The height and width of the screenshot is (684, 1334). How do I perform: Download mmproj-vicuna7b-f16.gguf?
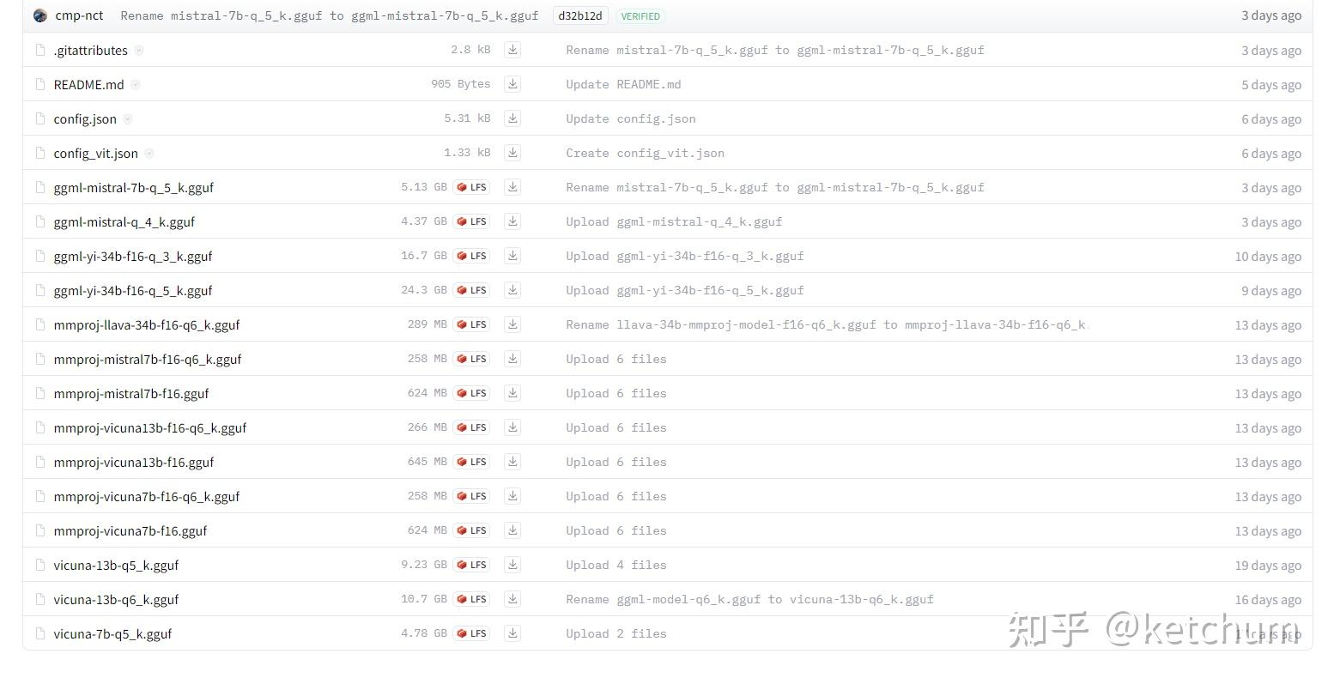coord(512,530)
